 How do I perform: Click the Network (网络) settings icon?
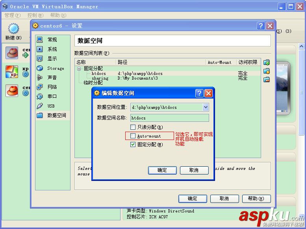pos(40,87)
